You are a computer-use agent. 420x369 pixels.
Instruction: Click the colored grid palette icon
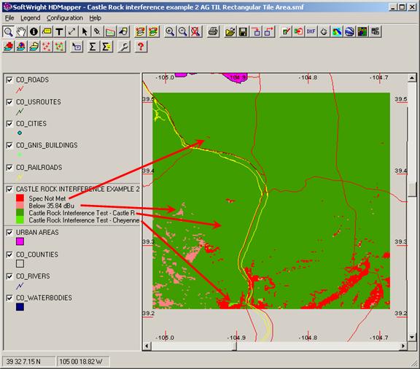coord(362,31)
